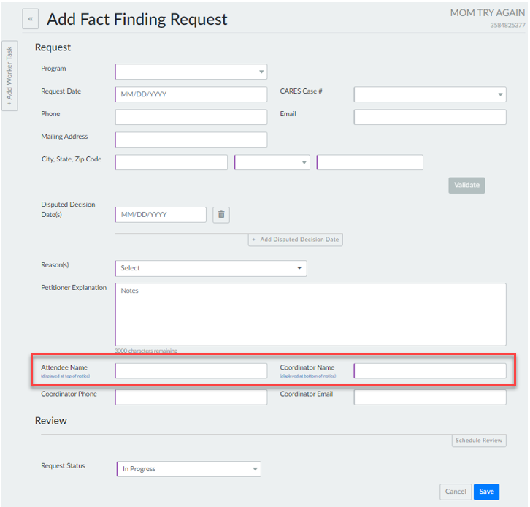
Task: Focus the Petitioner Explanation notes area
Action: [x=310, y=314]
